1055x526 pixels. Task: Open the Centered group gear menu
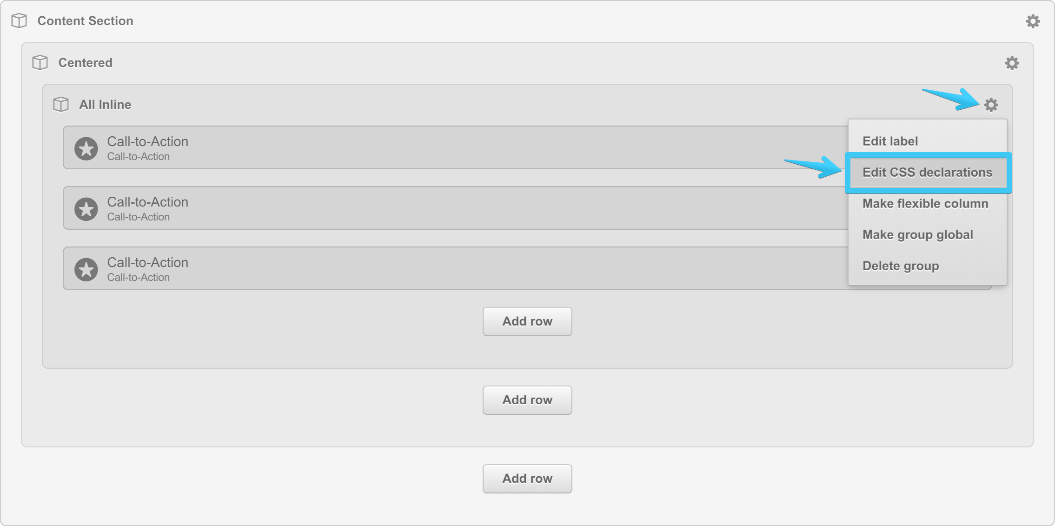click(1012, 63)
